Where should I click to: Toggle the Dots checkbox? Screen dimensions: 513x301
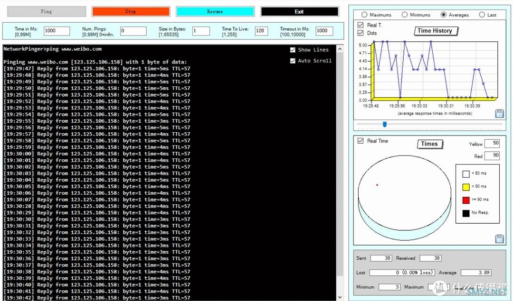361,33
